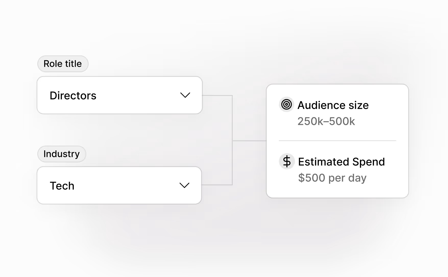Expand the Tech dropdown chevron
448x277 pixels.
click(x=184, y=185)
